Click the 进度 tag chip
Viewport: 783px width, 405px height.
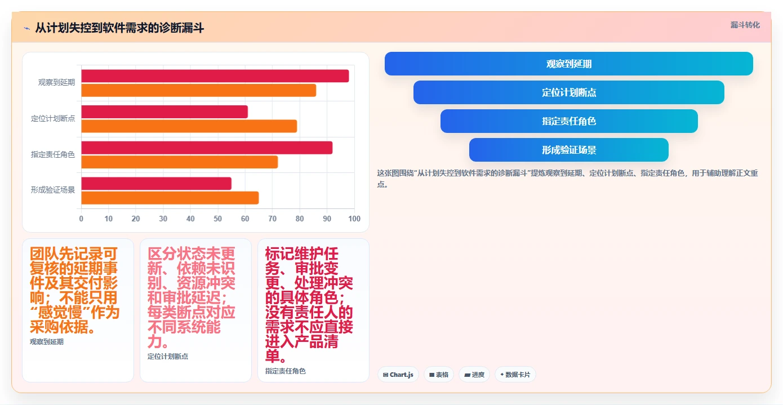coord(474,375)
